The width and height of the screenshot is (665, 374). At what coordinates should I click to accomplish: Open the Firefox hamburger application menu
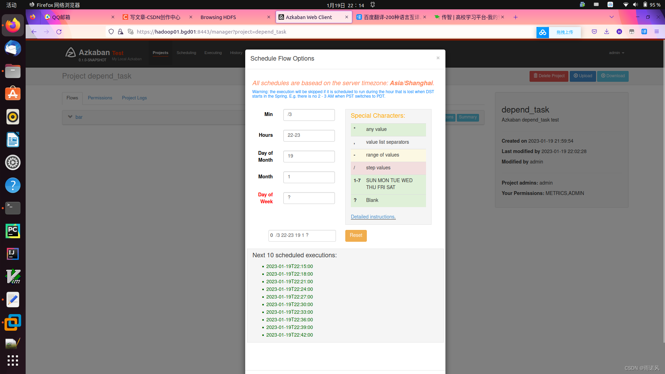(x=656, y=32)
